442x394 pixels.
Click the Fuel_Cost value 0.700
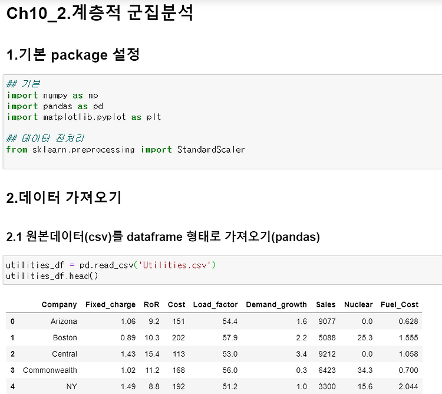point(408,370)
